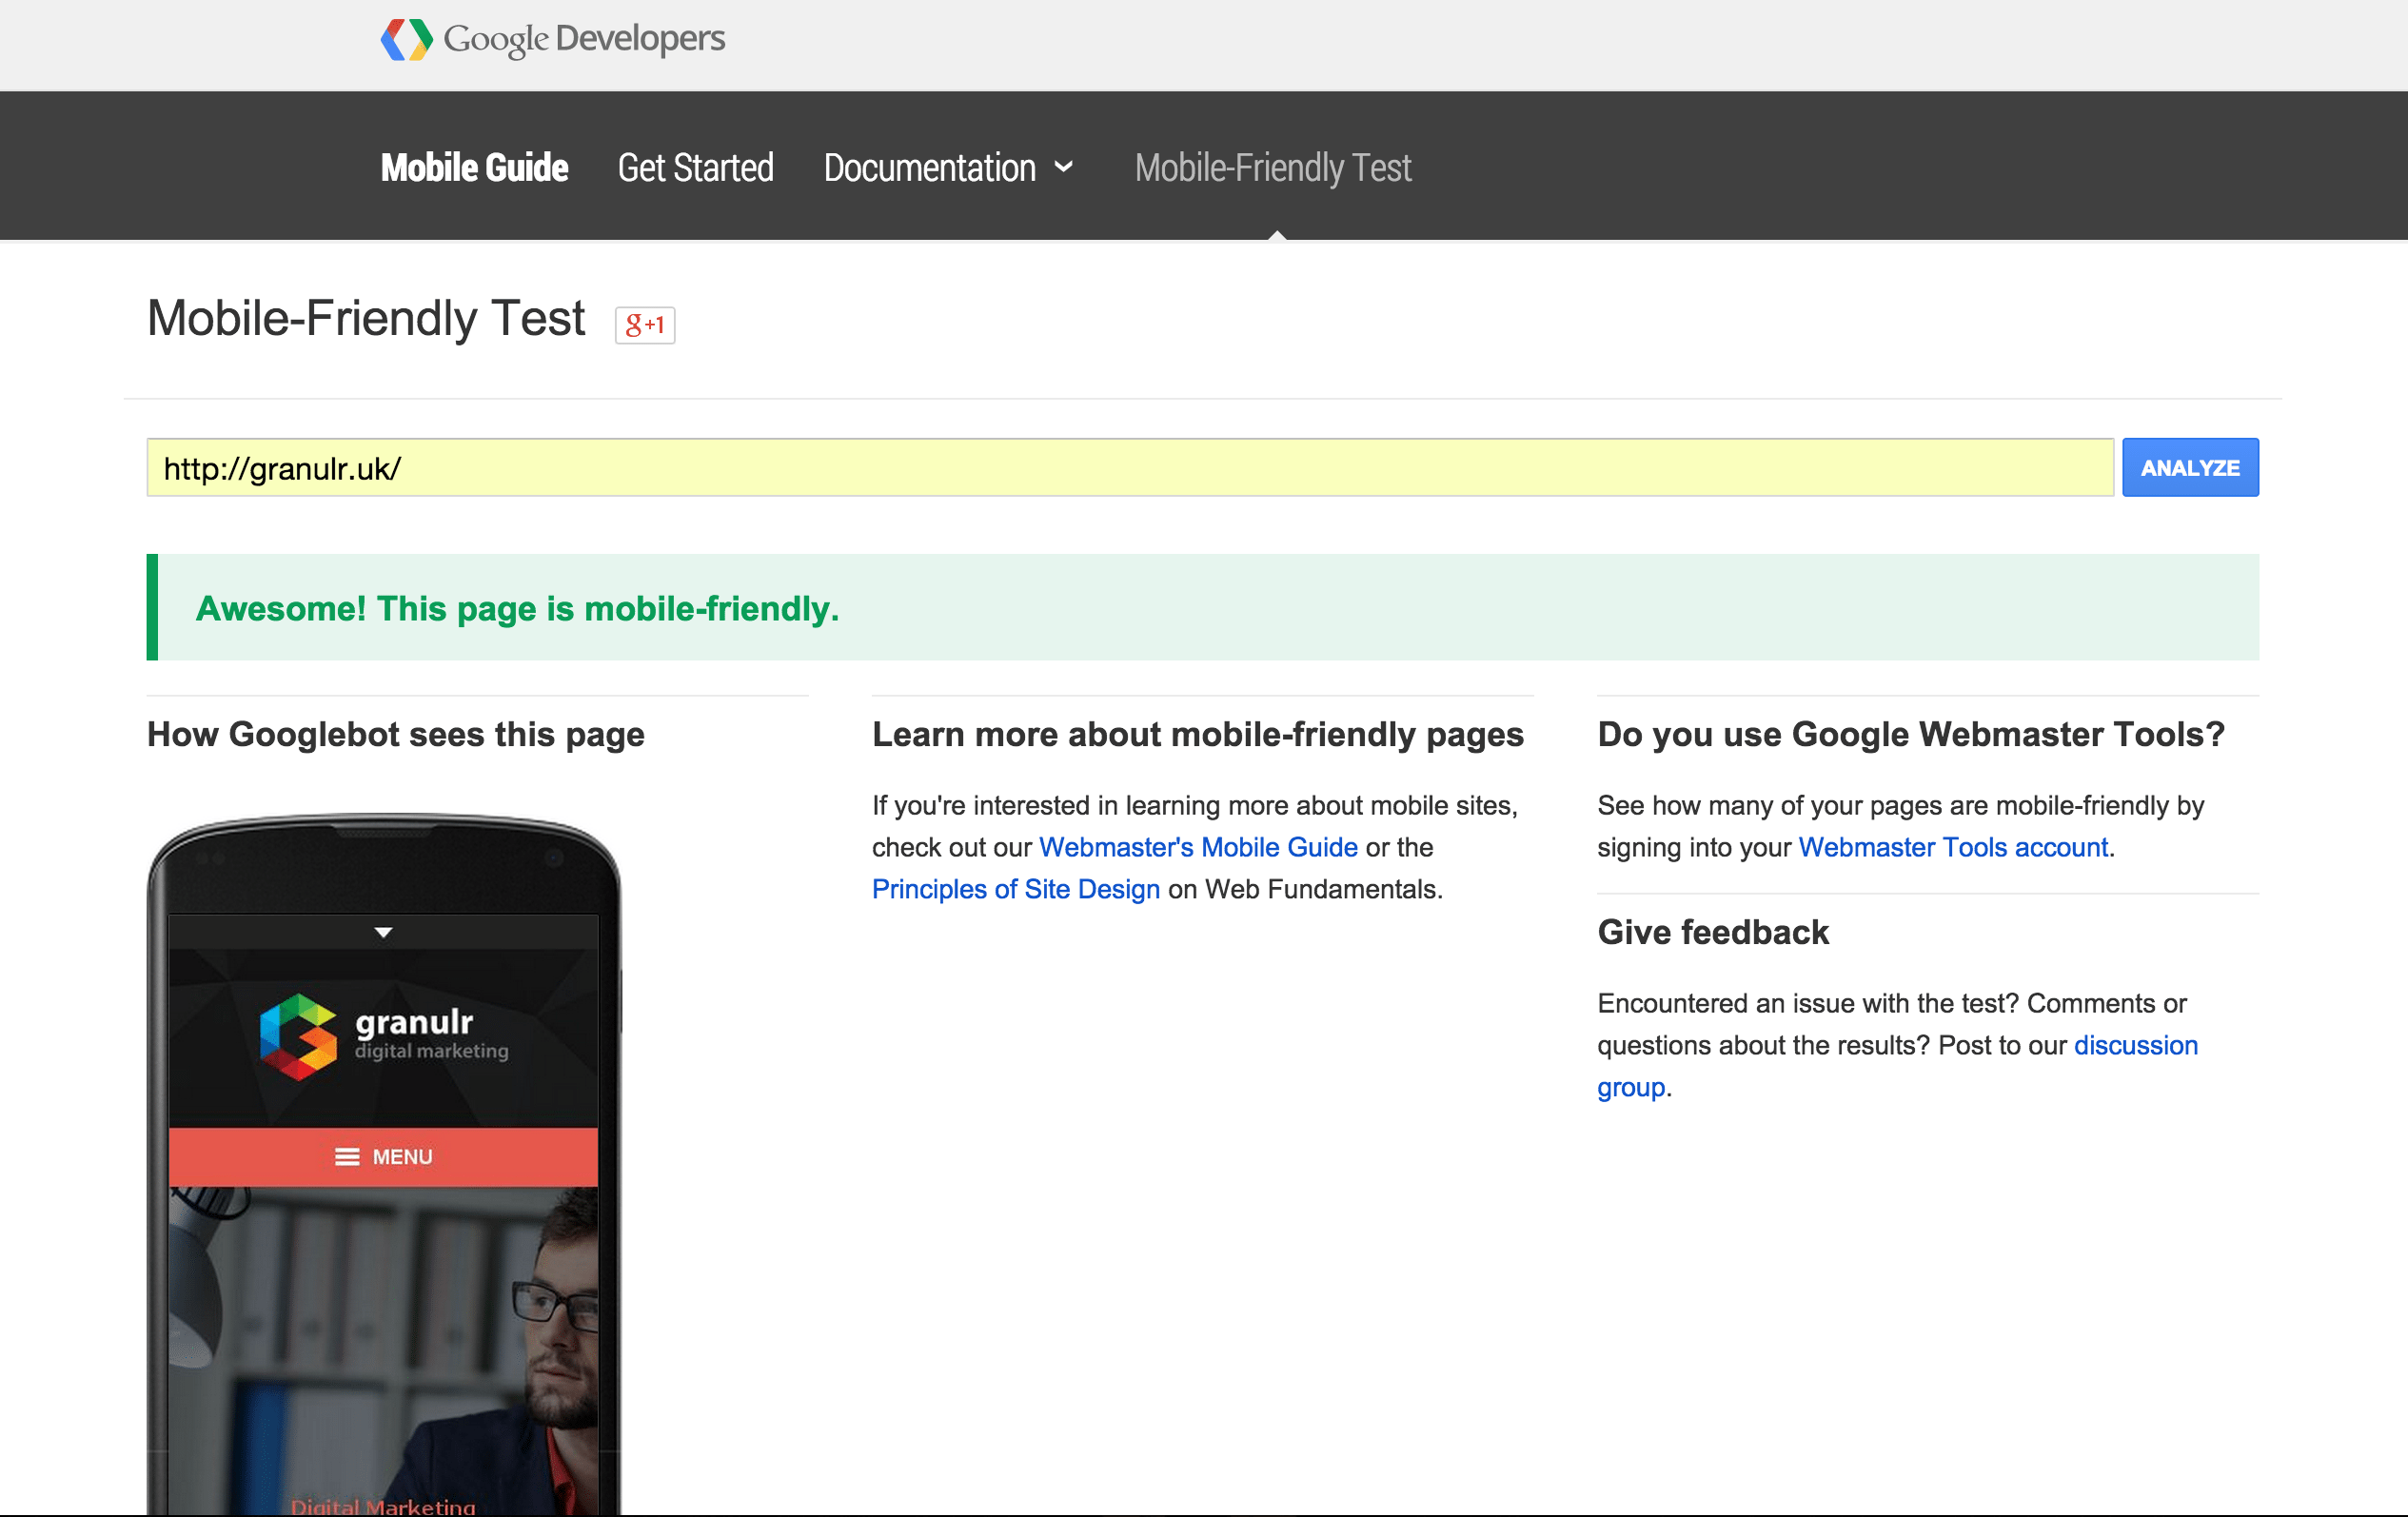Click the Mobile-Friendly Test page heading
The width and height of the screenshot is (2408, 1517).
(x=366, y=318)
